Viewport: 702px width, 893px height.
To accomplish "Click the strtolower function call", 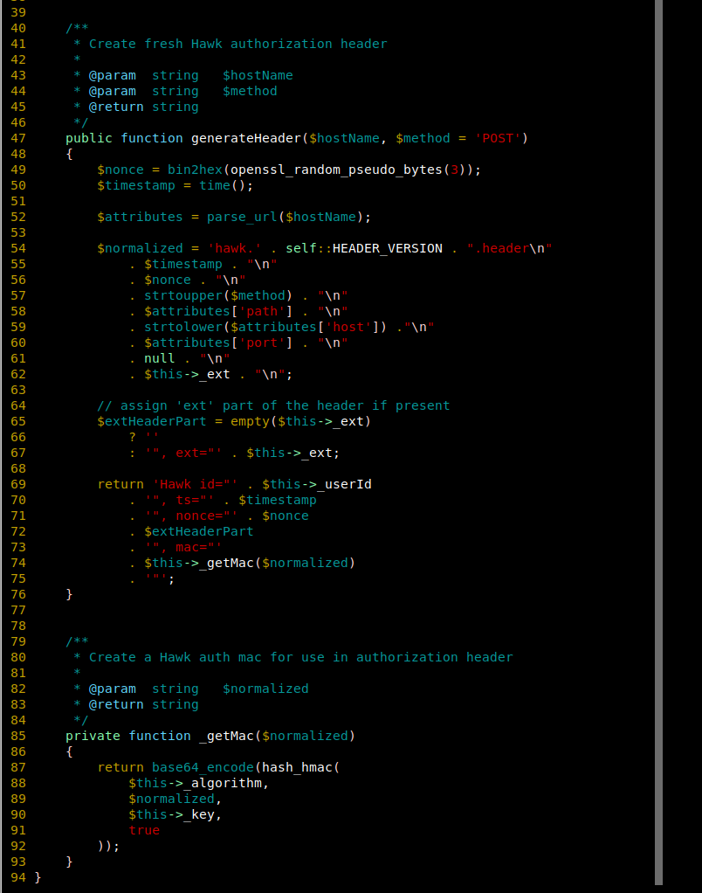I will tap(183, 327).
